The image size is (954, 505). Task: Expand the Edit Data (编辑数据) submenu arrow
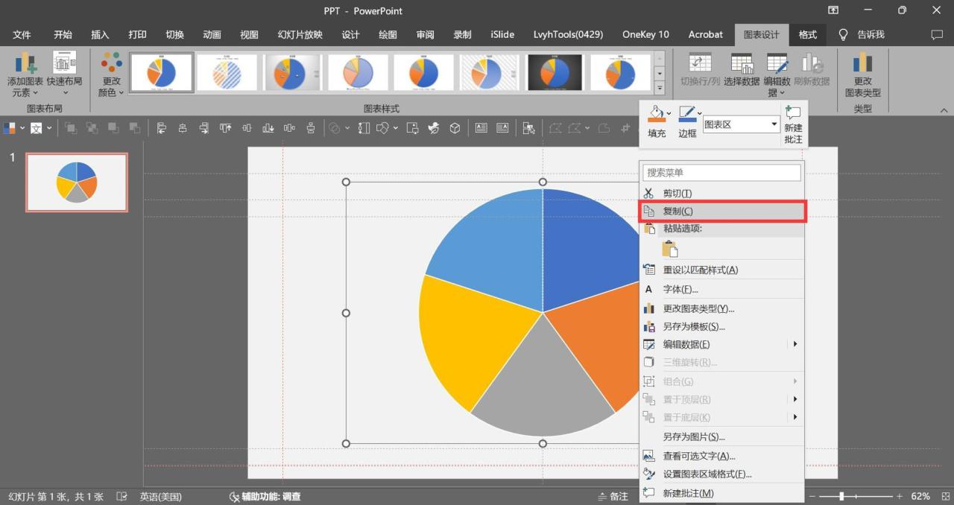point(795,344)
